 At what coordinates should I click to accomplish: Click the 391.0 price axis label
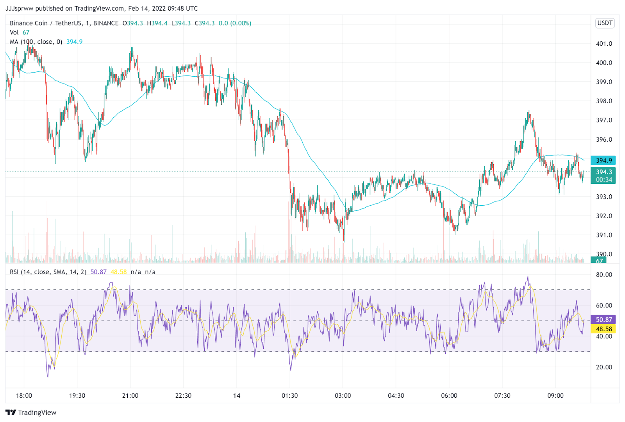(604, 235)
